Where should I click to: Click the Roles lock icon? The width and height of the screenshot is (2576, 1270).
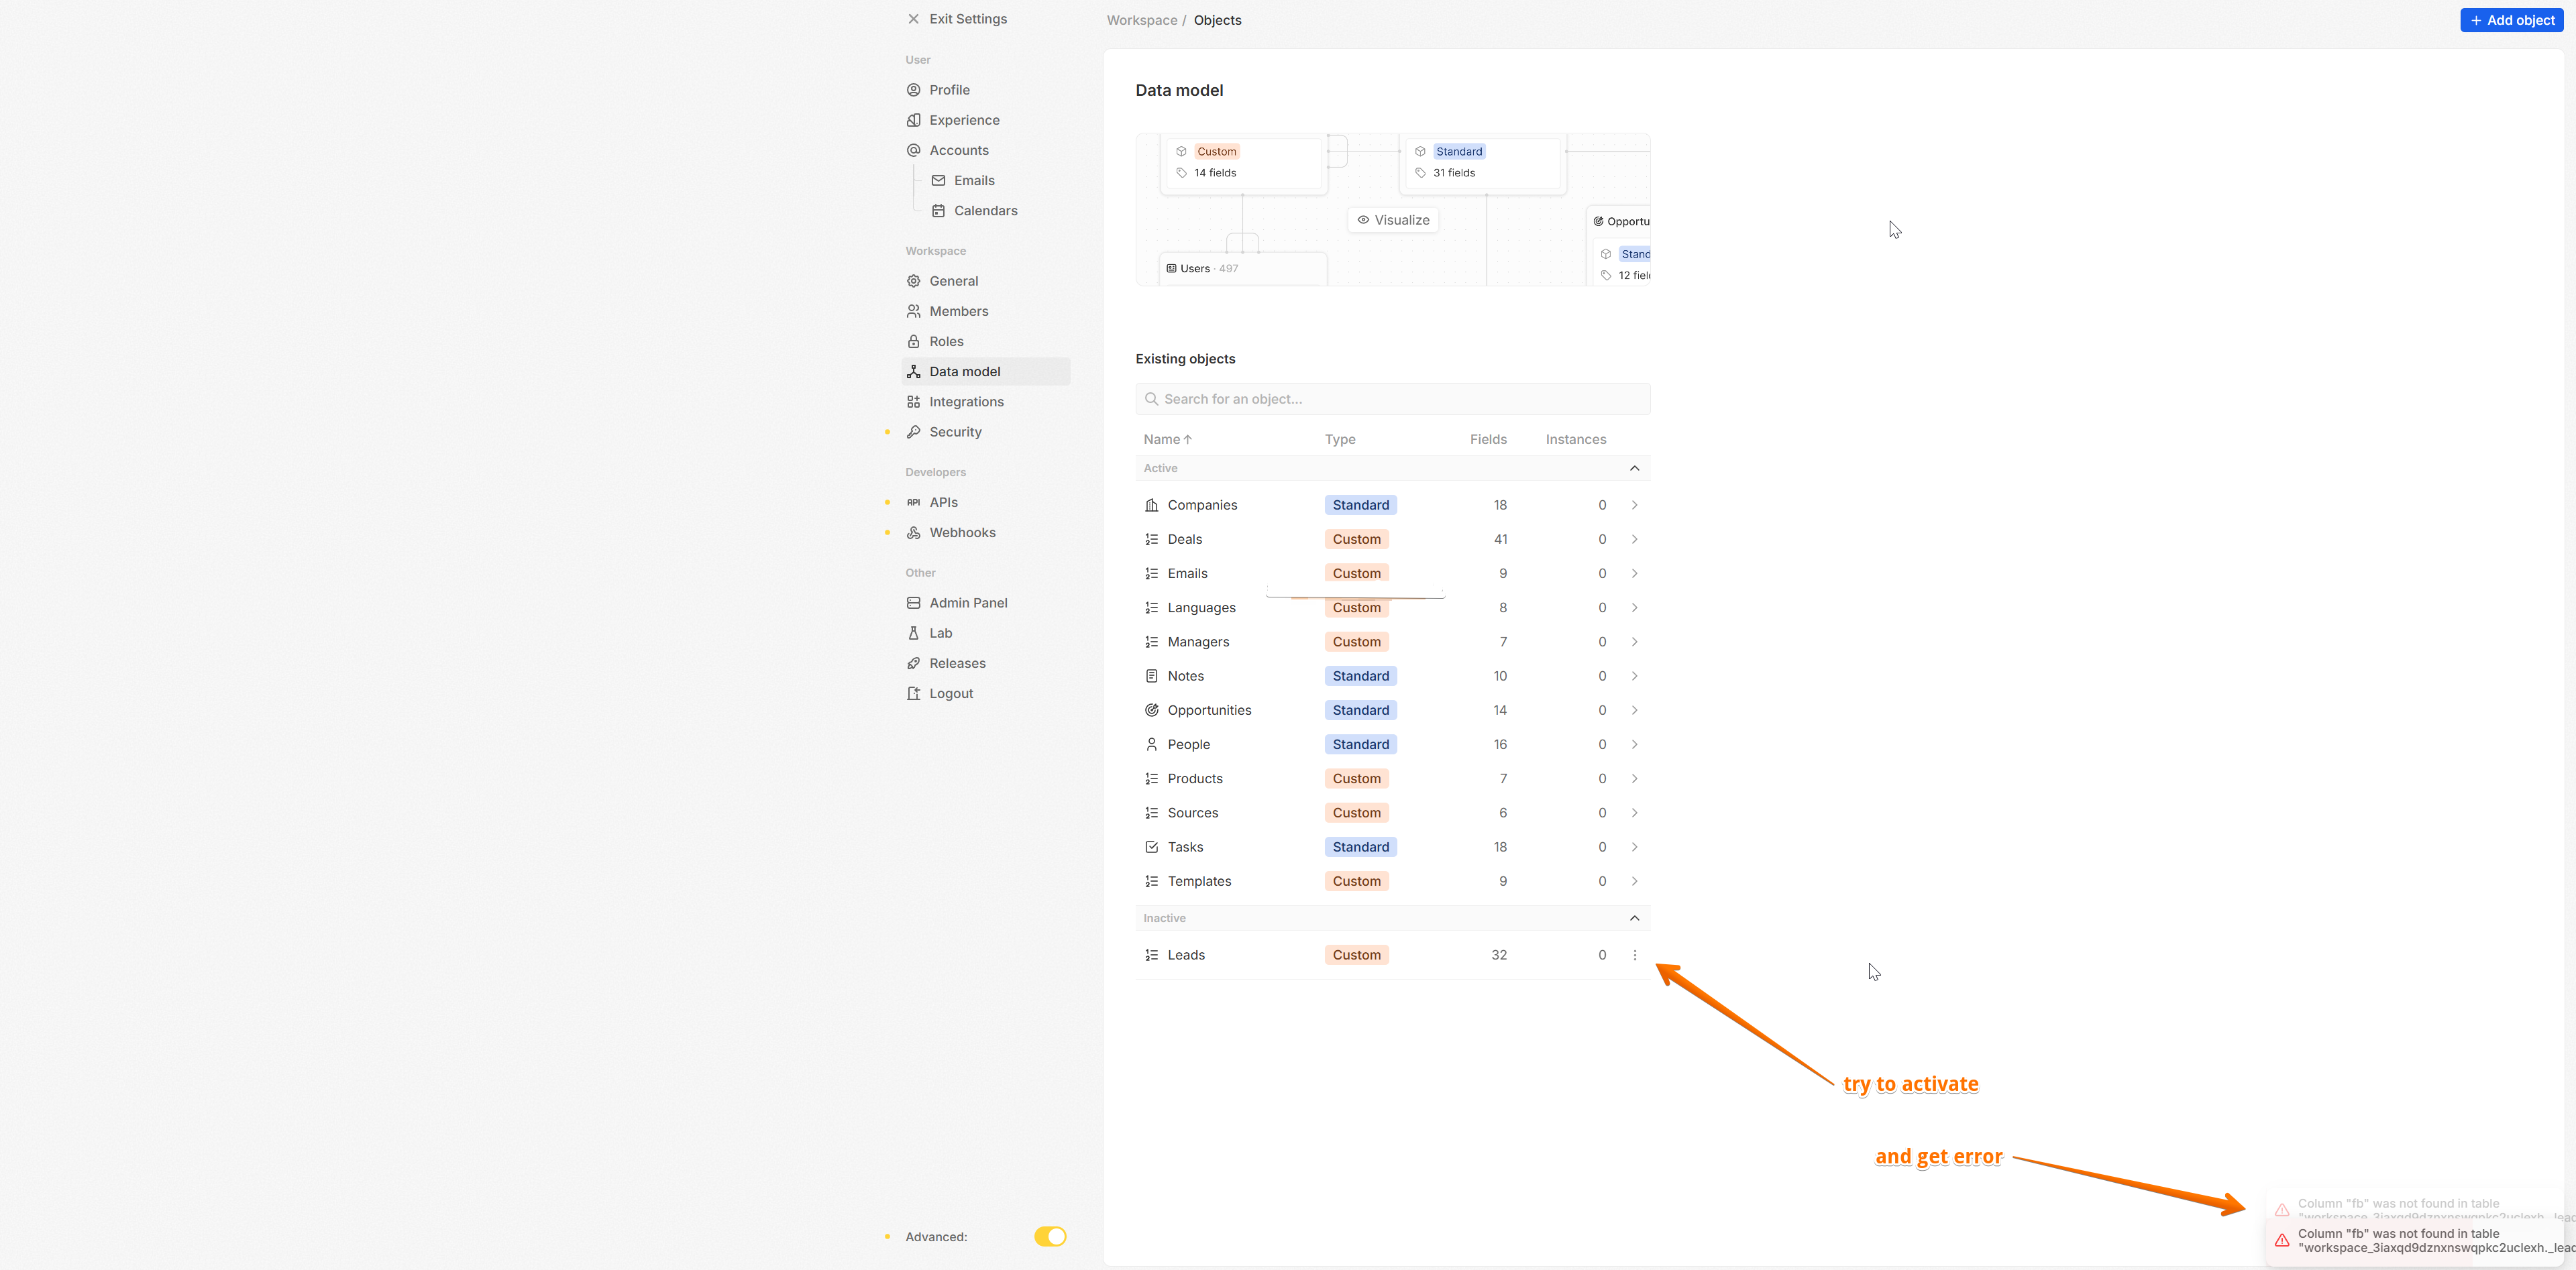tap(913, 342)
